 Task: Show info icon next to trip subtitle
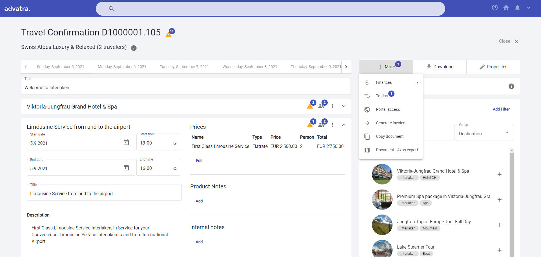134,48
